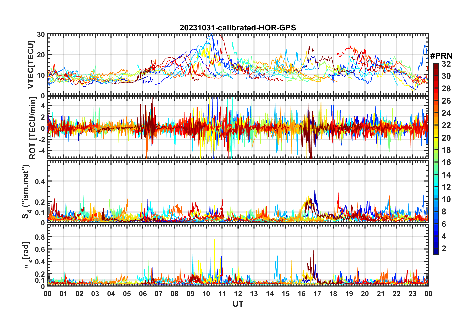Click the colorbar tick label 16
This screenshot has width=476, height=318.
pos(446,162)
